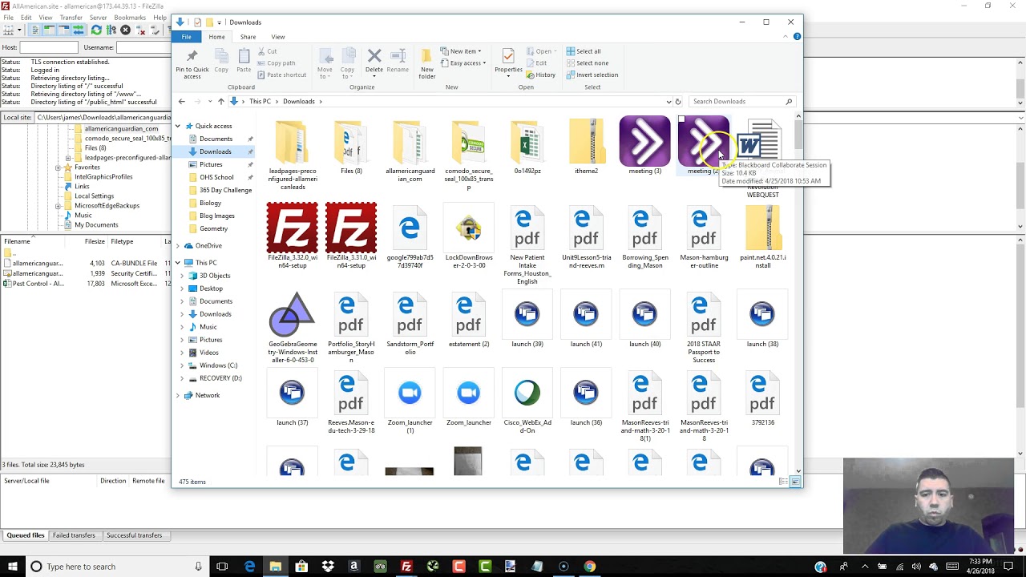Select the FileZilla_3.31.0_win64-setup installer icon
Image resolution: width=1026 pixels, height=577 pixels.
[x=351, y=228]
